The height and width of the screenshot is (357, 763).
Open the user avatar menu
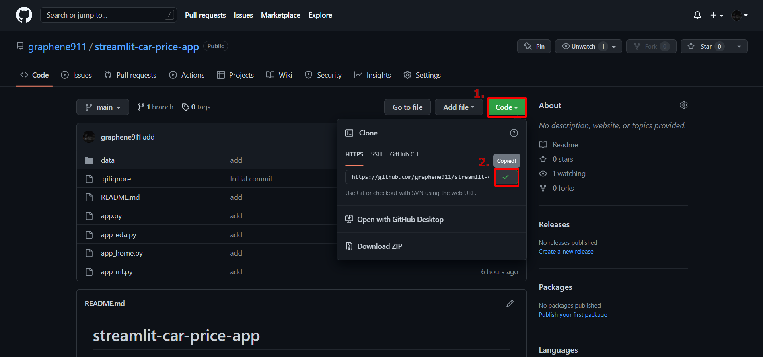click(x=740, y=15)
